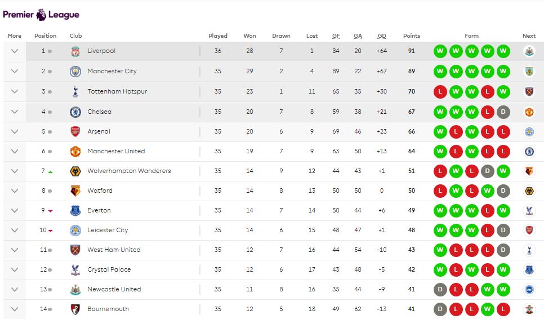Open Liverpool's next opponent Newcastle badge
This screenshot has width=544, height=319.
529,51
